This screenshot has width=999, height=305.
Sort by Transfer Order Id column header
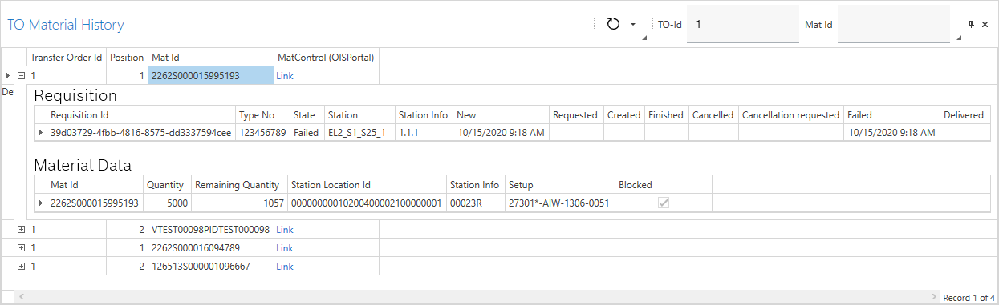67,58
